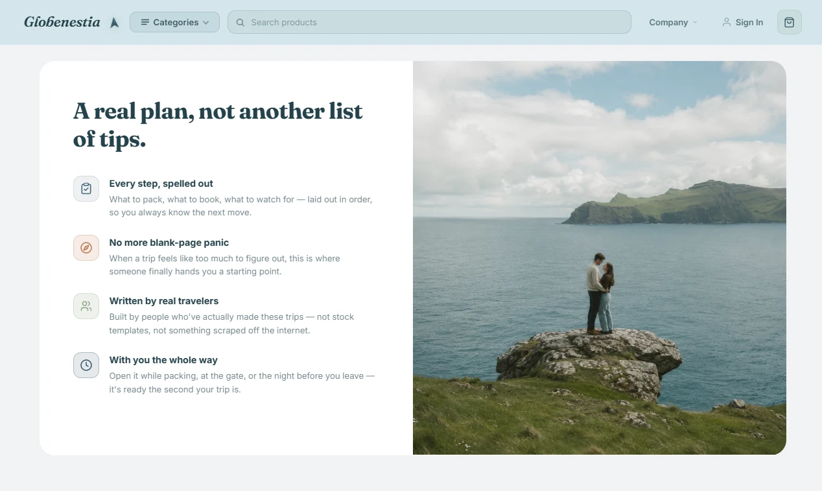Open the shopping bag cart
The height and width of the screenshot is (491, 822).
pyautogui.click(x=790, y=22)
